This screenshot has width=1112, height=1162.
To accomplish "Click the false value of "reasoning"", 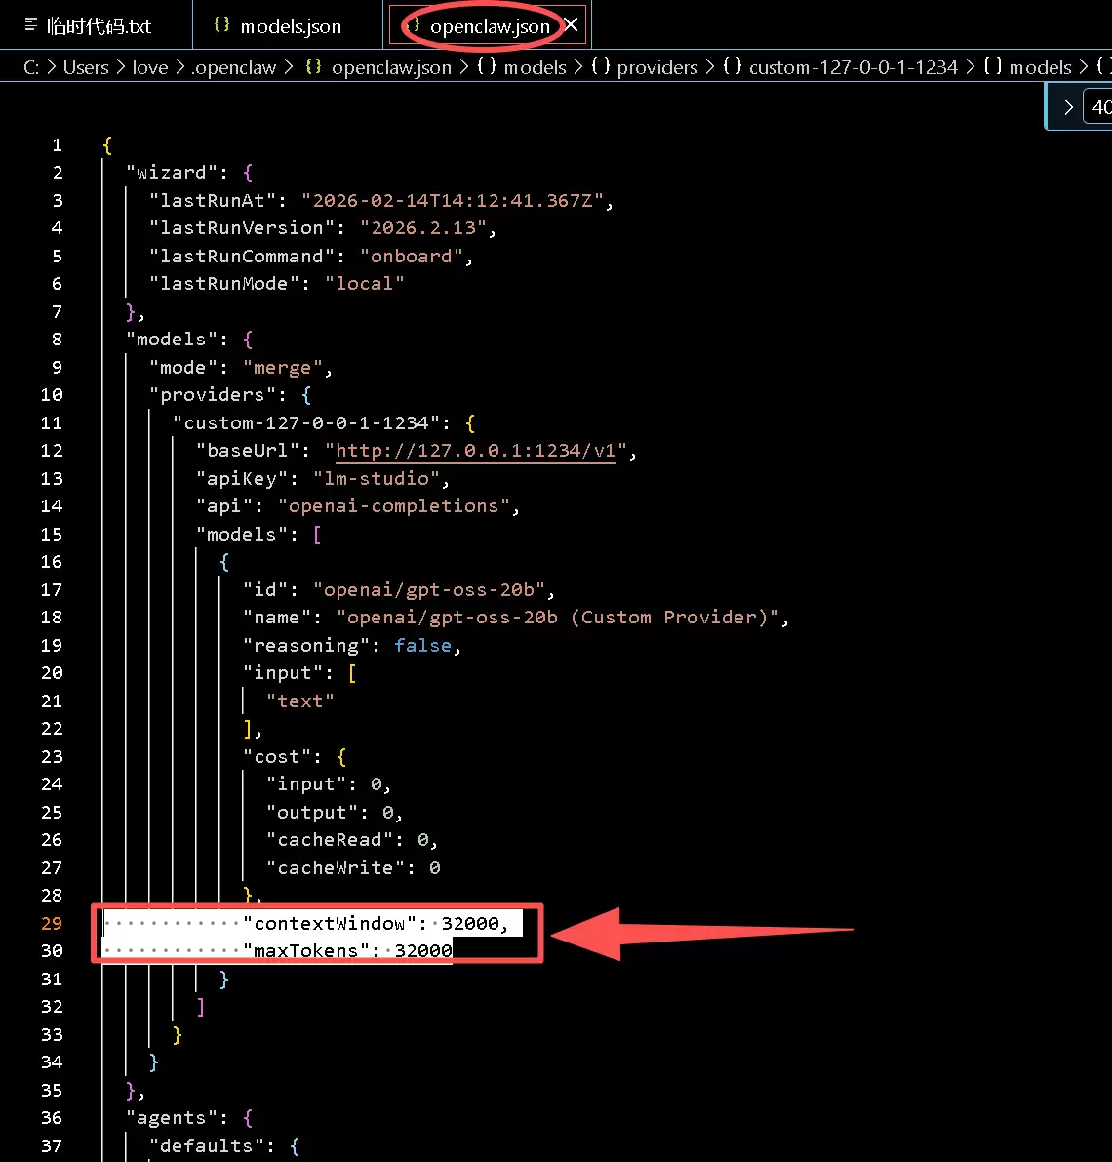I will click(422, 645).
